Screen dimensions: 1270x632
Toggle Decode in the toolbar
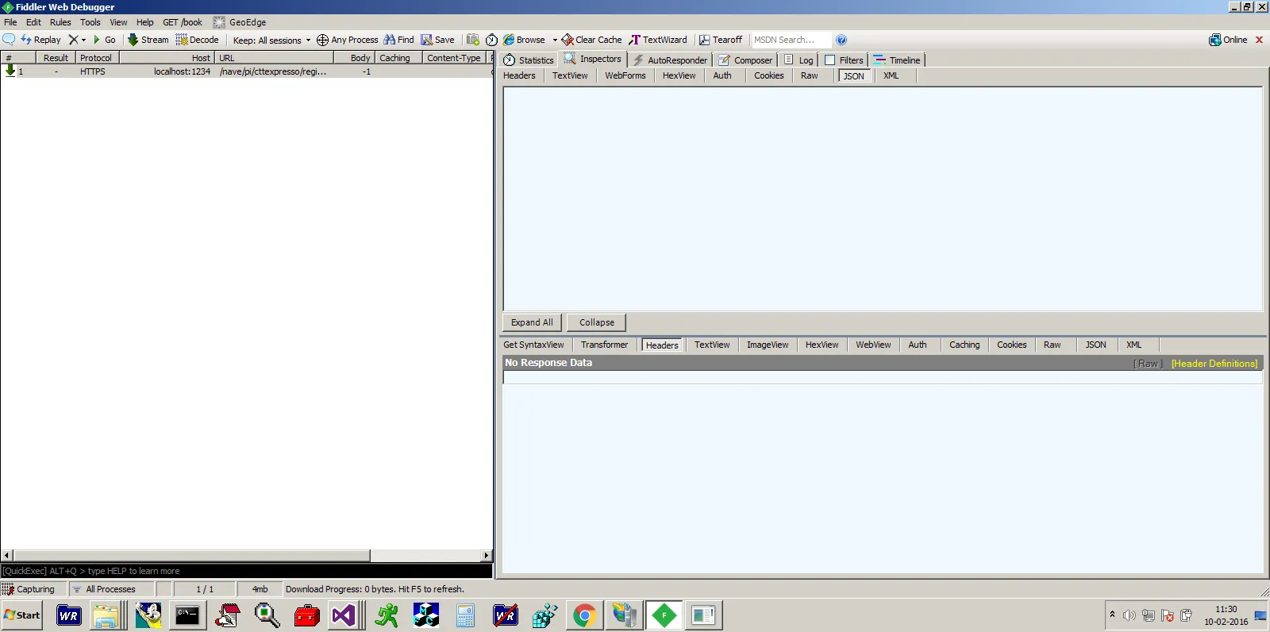click(197, 40)
